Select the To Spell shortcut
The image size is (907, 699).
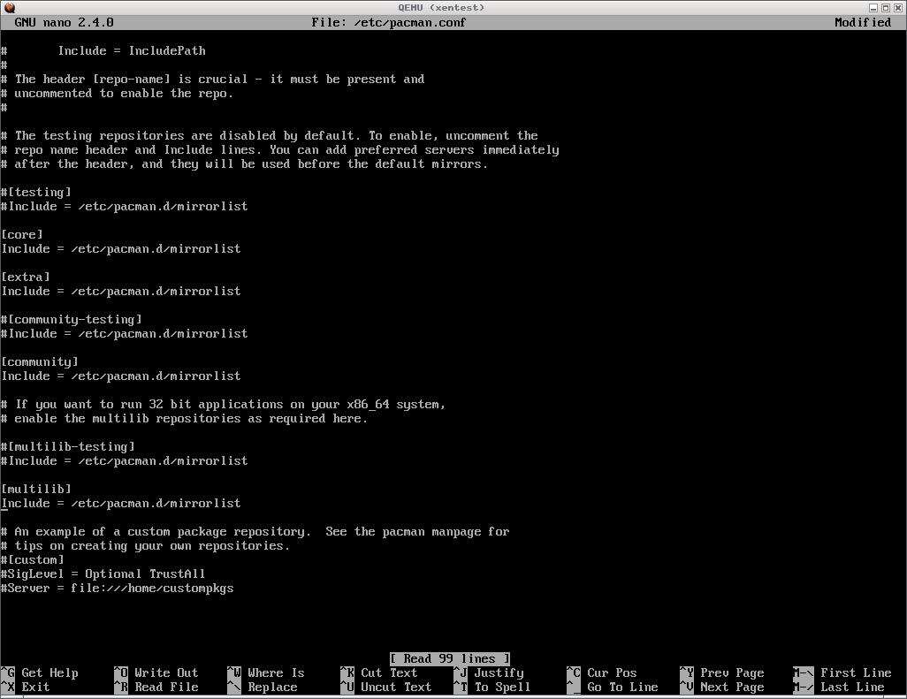tap(502, 687)
